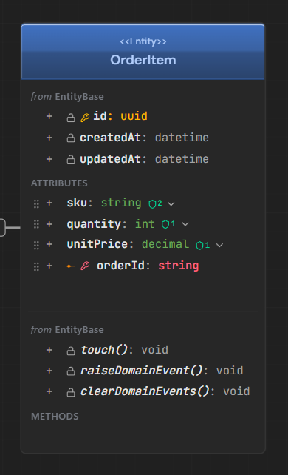Screen dimensions: 288x475
Task: Click the orange relation arrow on orderId
Action: [71, 266]
